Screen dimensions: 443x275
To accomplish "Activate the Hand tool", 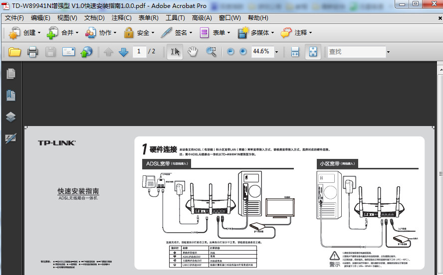I will pos(193,52).
